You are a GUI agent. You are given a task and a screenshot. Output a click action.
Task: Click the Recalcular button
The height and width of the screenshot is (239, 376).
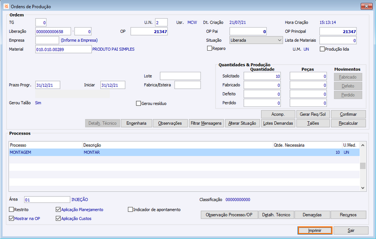(348, 123)
